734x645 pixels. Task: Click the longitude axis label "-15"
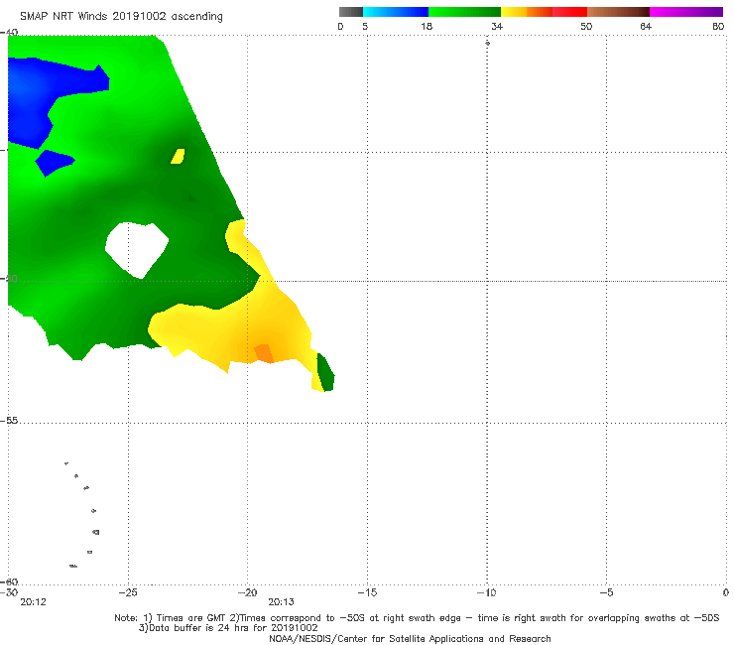367,592
